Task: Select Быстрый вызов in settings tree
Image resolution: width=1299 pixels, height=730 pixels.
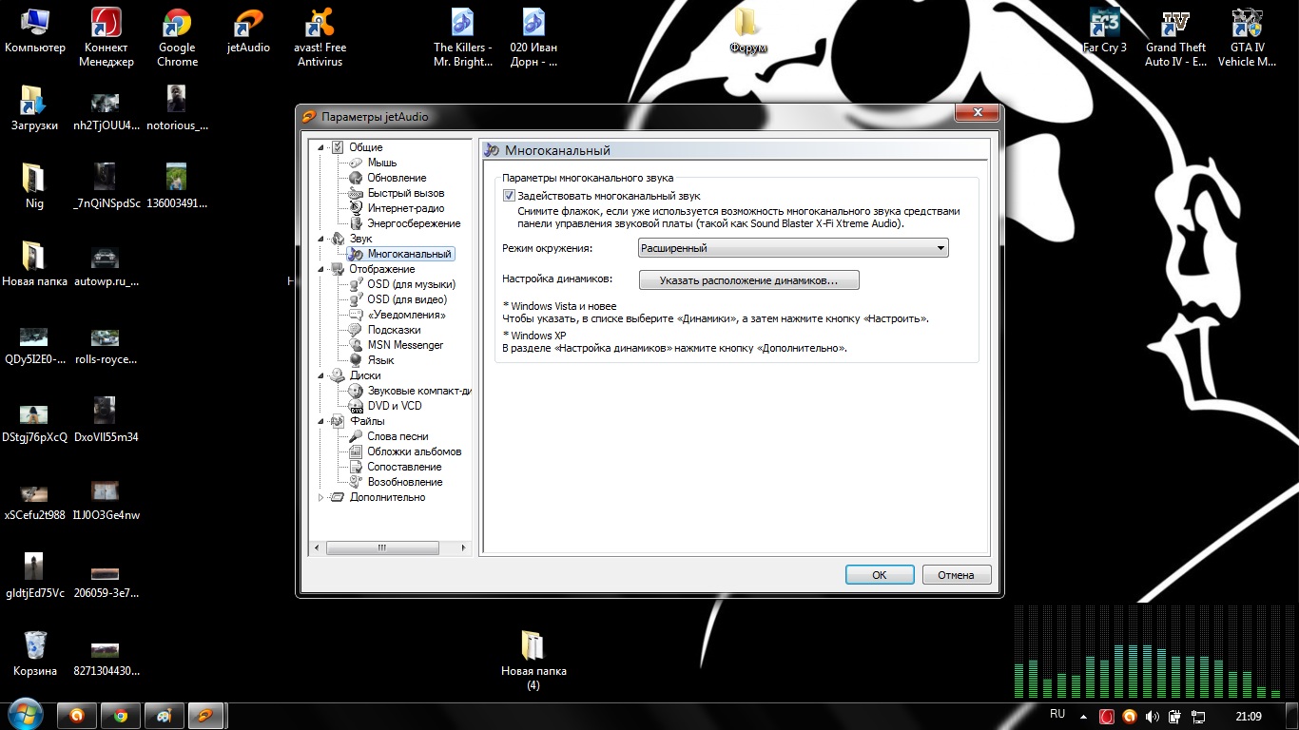Action: pos(405,193)
